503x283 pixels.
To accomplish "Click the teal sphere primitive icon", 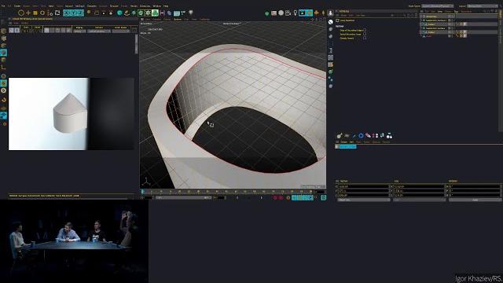I will click(x=119, y=13).
